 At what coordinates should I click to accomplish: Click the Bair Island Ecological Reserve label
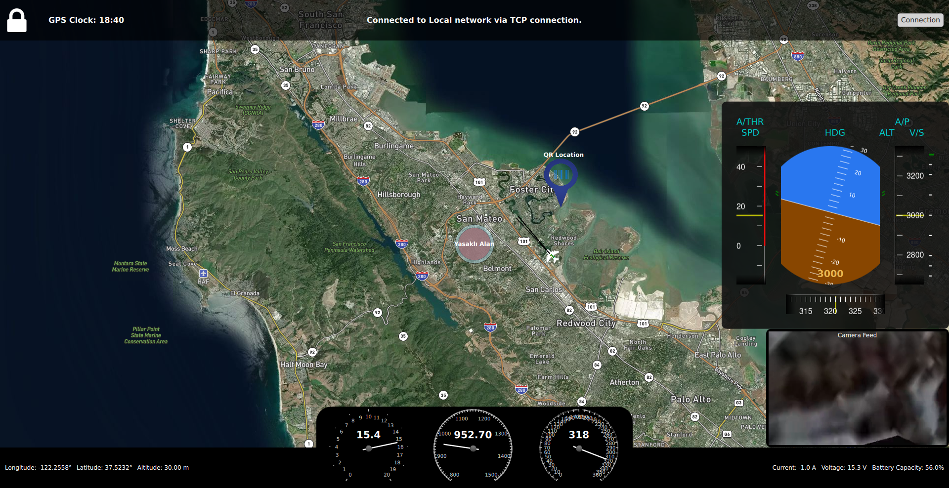tap(606, 254)
